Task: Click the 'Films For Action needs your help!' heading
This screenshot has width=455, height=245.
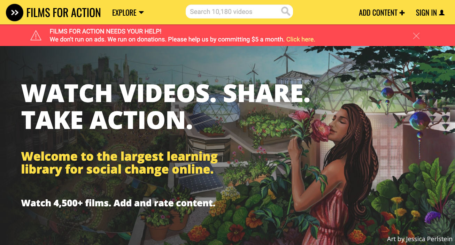Action: coord(106,32)
